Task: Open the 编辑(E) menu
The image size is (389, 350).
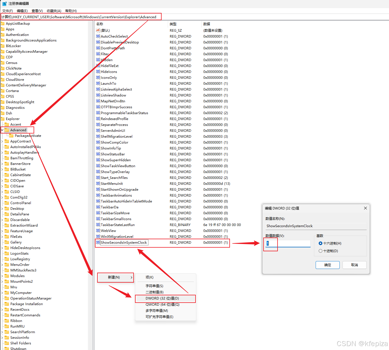Action: (22, 11)
